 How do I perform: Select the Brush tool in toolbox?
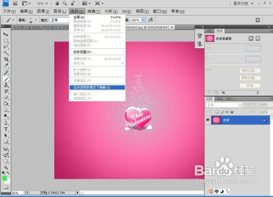click(x=6, y=79)
